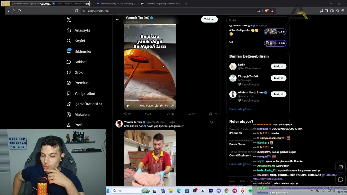Image resolution: width=347 pixels, height=195 pixels.
Task: Go to Anasayfa in the sidebar
Action: point(78,30)
